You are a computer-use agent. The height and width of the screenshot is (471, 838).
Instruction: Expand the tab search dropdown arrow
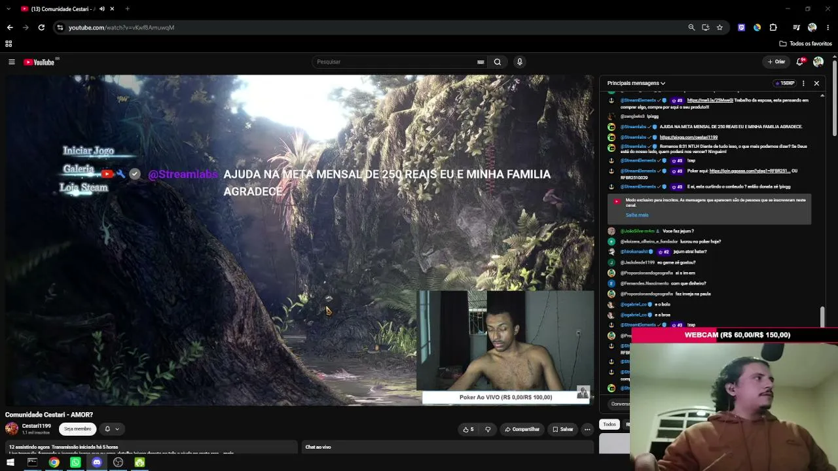point(9,9)
